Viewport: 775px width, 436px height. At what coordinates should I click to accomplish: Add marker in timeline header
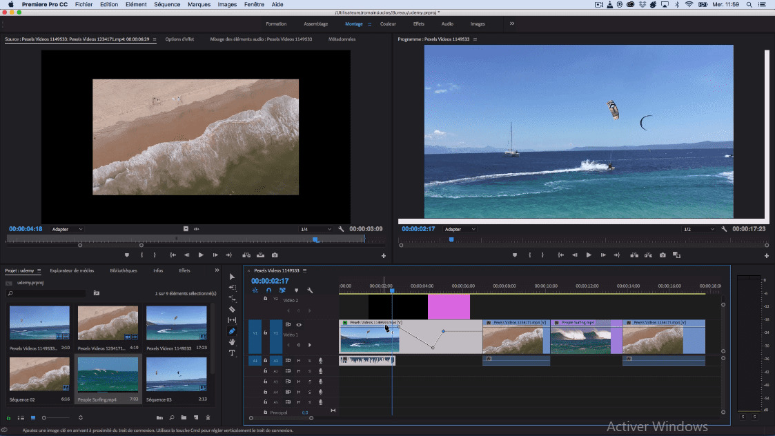(296, 290)
